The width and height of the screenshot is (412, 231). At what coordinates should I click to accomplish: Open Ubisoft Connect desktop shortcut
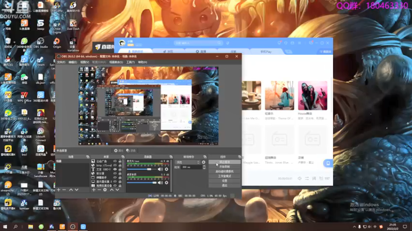(41, 134)
